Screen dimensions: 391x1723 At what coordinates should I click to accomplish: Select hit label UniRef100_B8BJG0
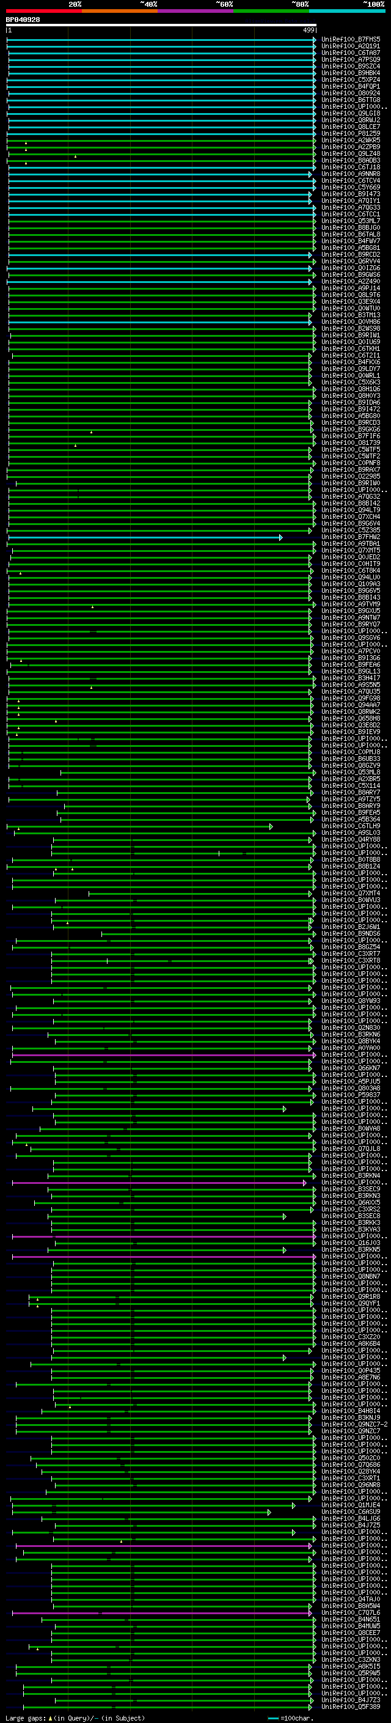(351, 227)
